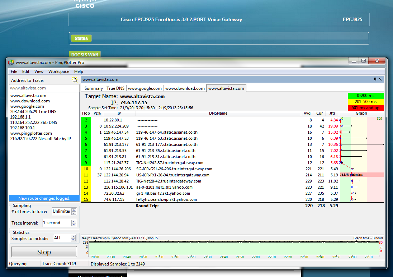Select hop 11 US-ICR-PX1-26-94.trueintergateway.com
The width and height of the screenshot is (393, 277).
coord(232,175)
